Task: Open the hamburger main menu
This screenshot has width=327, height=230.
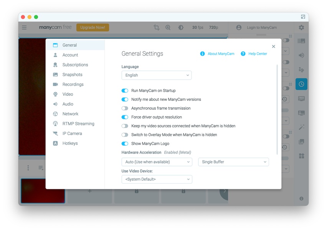Action: point(24,28)
